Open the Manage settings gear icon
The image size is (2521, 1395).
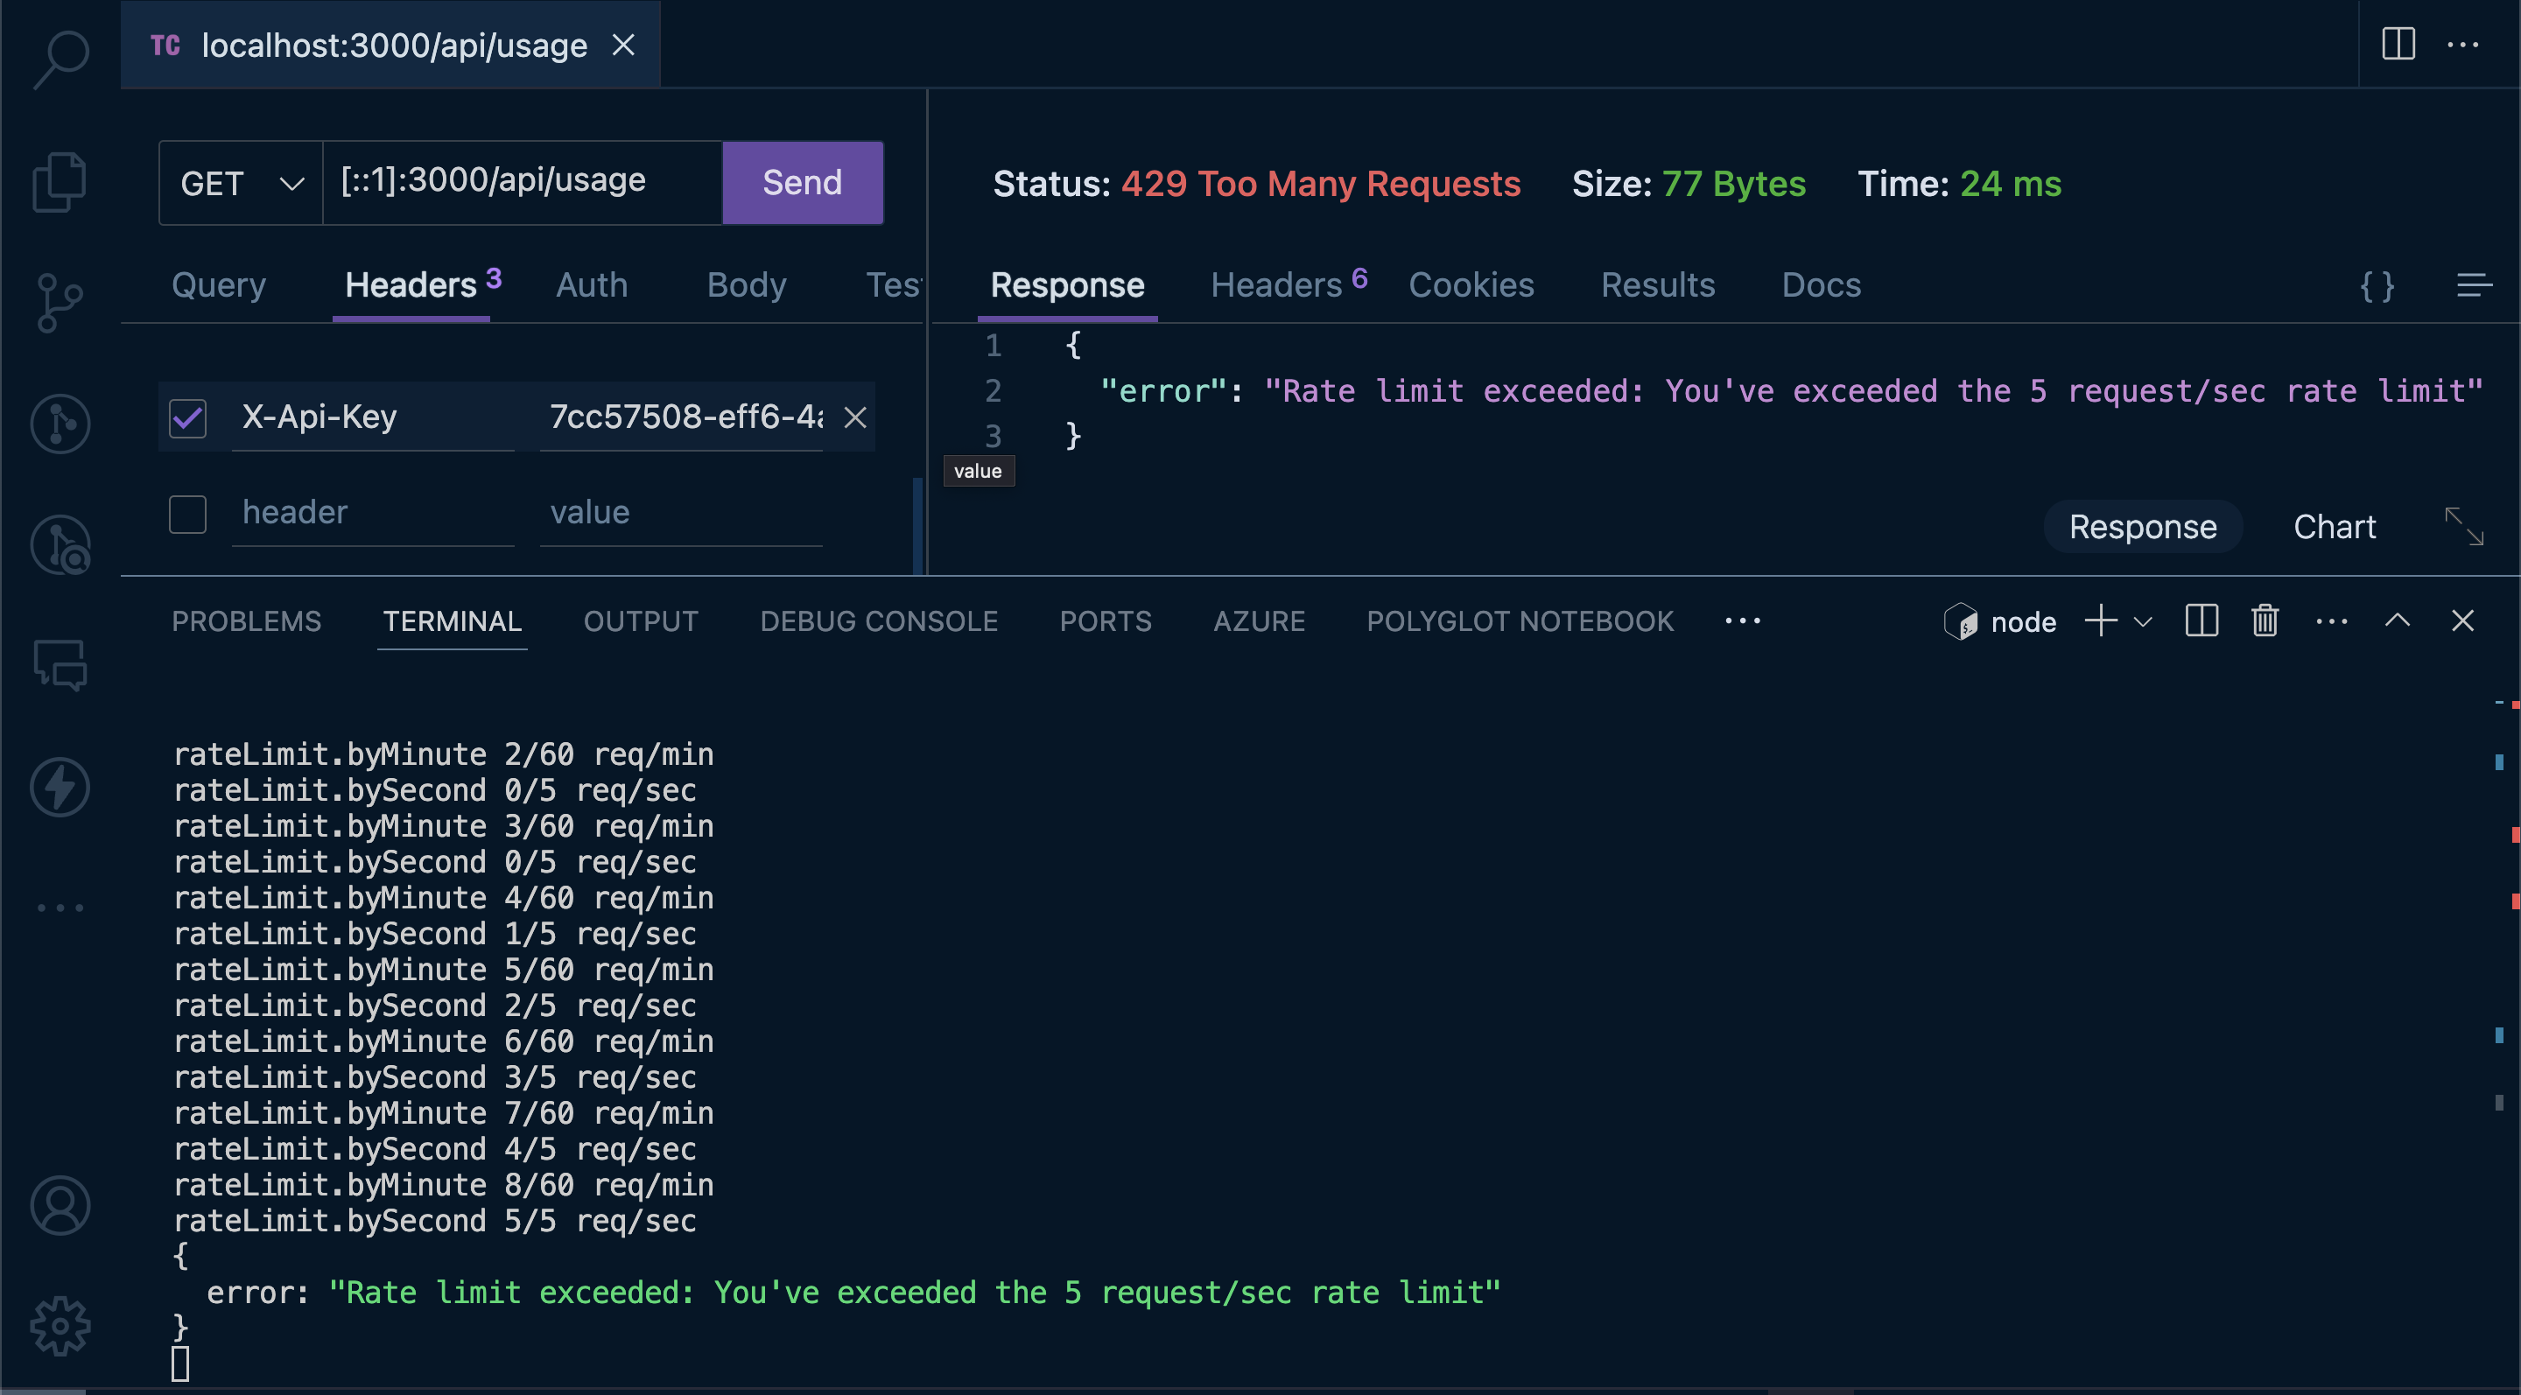59,1327
